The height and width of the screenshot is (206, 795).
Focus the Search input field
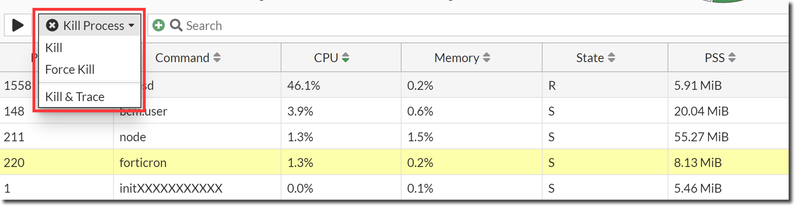[445, 25]
